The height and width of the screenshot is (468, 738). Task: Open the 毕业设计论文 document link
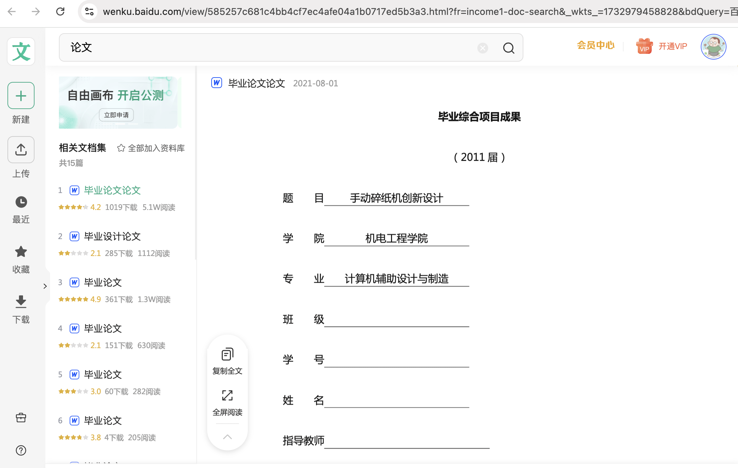112,236
